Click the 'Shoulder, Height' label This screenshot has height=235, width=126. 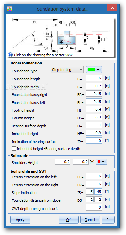(25, 163)
